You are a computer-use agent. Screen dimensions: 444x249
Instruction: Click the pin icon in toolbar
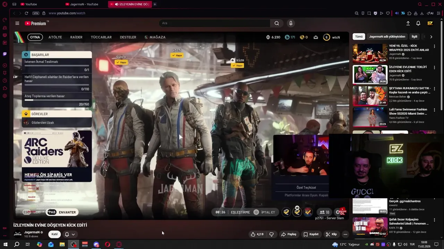(363, 13)
